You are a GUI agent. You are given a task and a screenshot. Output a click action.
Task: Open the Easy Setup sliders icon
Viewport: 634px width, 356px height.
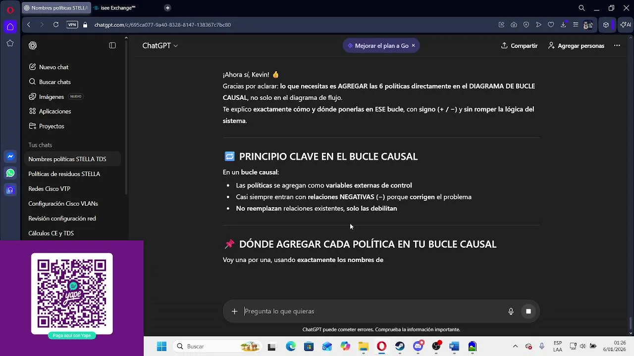pyautogui.click(x=576, y=25)
